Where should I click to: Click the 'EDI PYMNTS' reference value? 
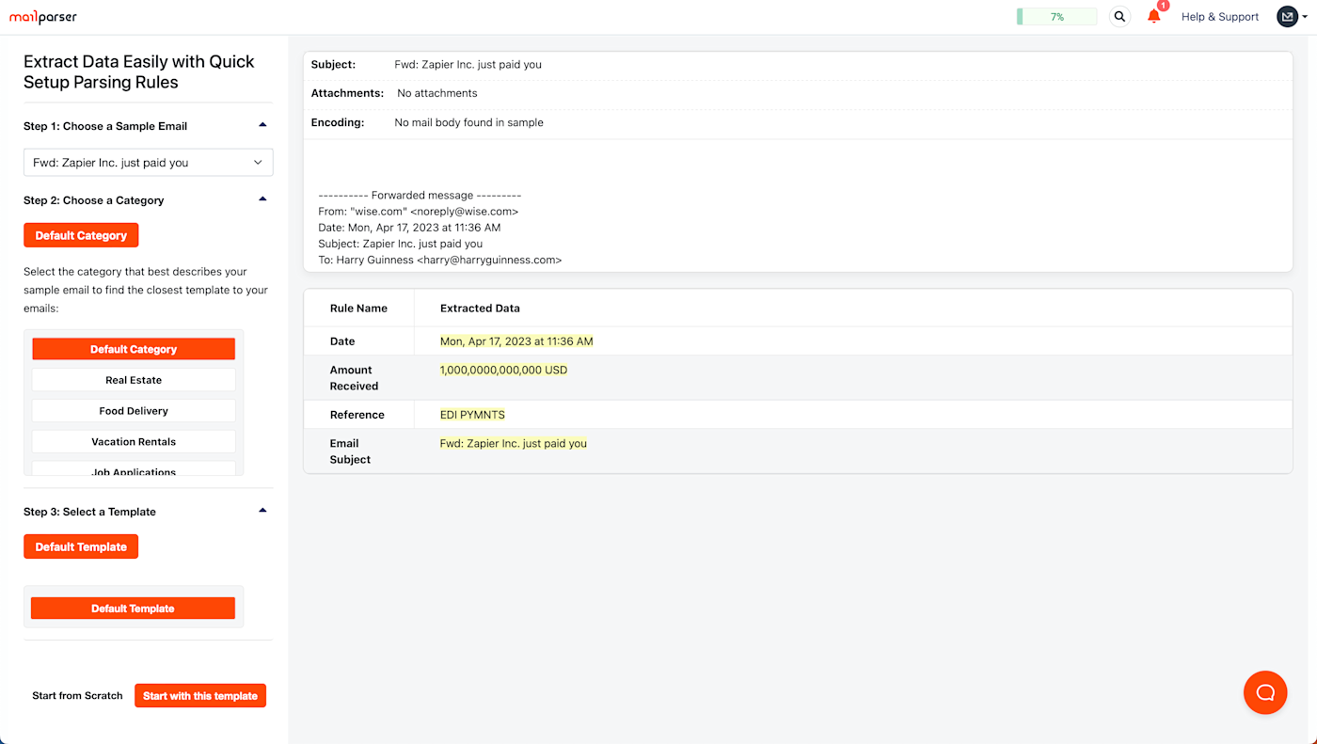coord(472,415)
